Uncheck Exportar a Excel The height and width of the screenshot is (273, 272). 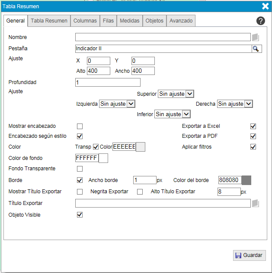click(253, 127)
